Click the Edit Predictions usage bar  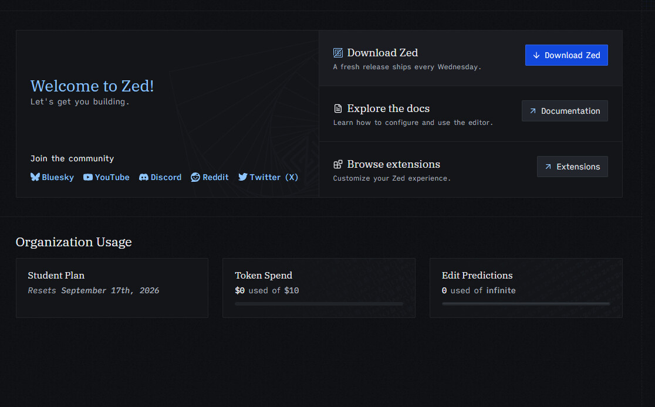(x=525, y=304)
